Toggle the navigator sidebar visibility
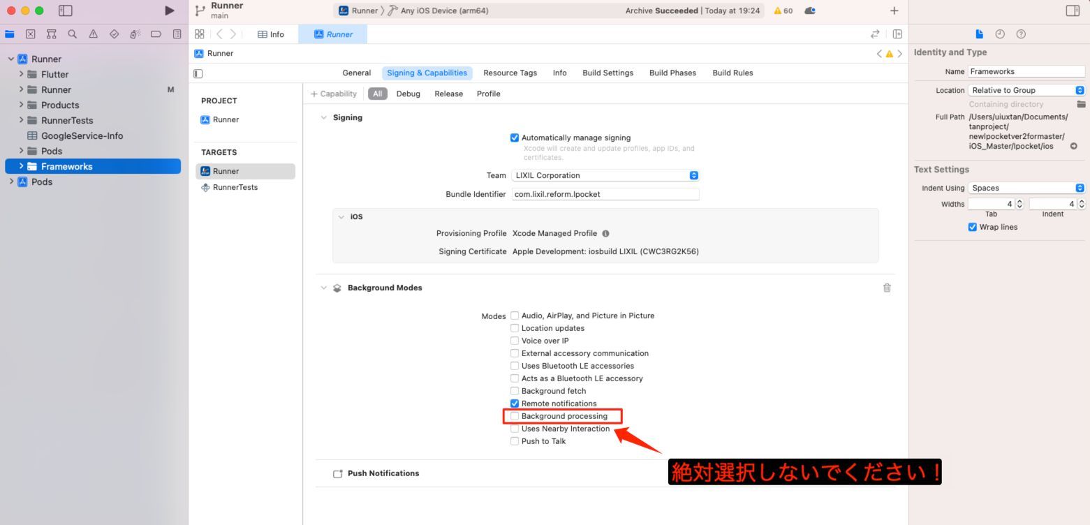The image size is (1090, 525). [66, 10]
